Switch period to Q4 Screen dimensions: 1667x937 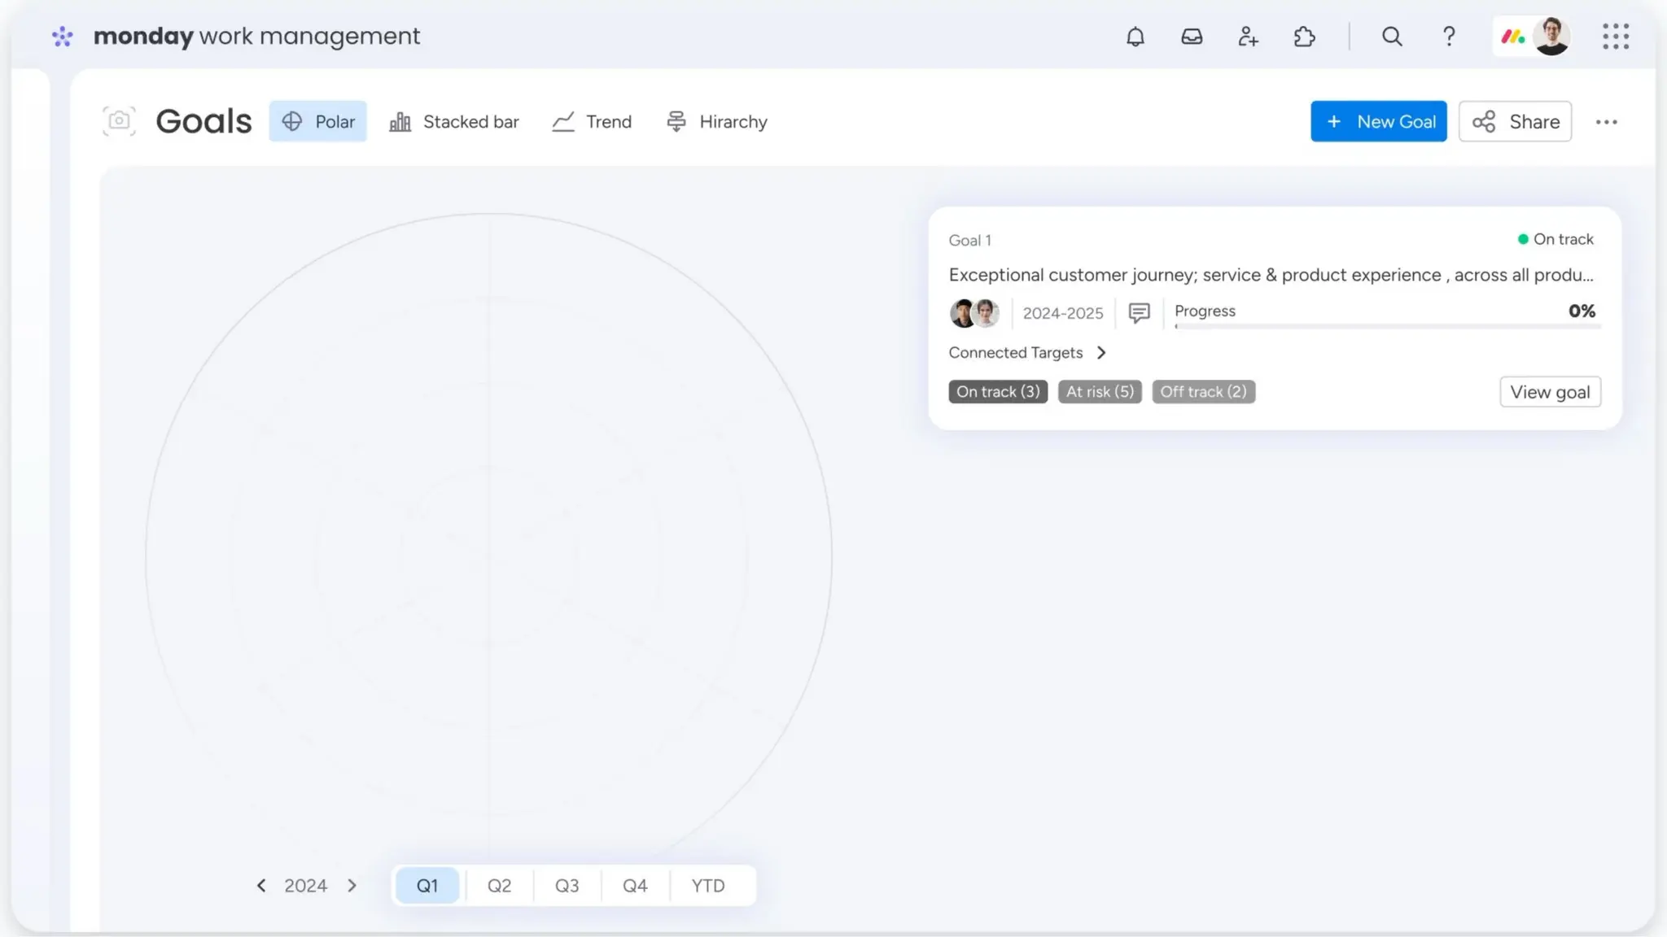coord(635,886)
